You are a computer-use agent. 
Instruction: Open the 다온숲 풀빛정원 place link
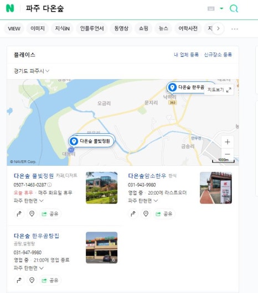pyautogui.click(x=34, y=176)
